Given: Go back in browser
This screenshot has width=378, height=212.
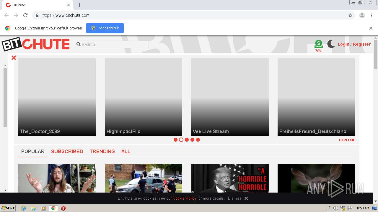Looking at the screenshot, I should 6,15.
